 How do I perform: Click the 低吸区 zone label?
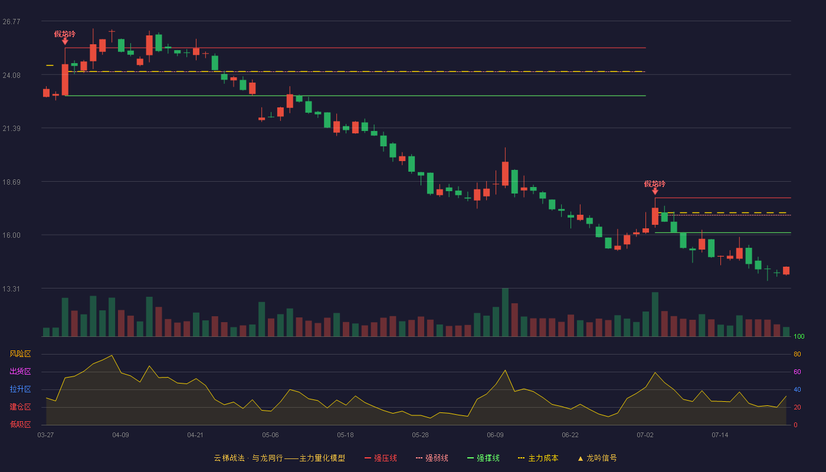(x=20, y=424)
